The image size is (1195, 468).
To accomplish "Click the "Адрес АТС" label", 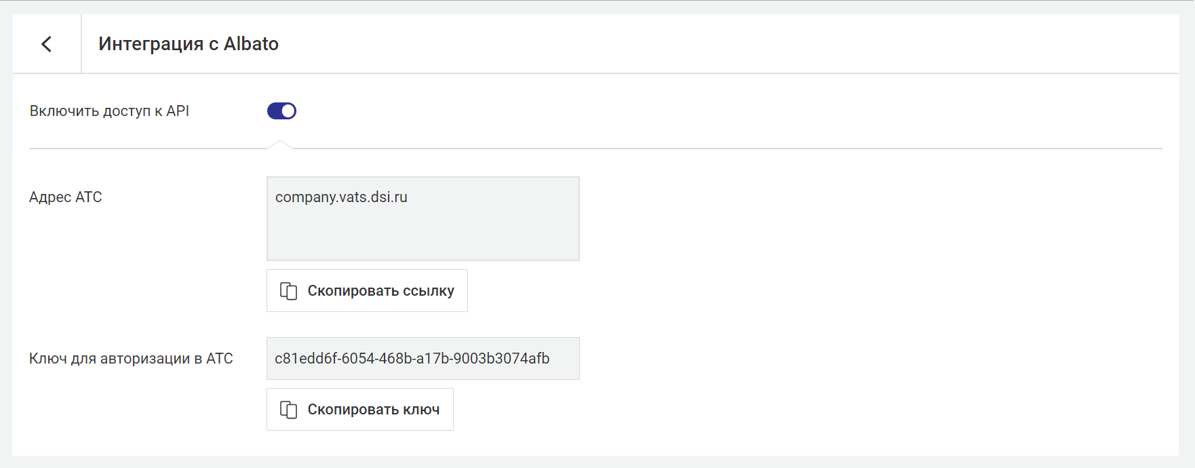I will click(x=66, y=197).
